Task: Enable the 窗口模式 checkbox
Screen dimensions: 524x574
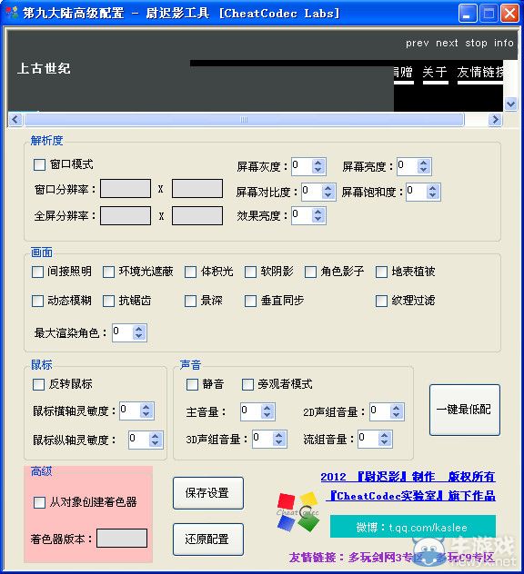Action: [x=39, y=164]
